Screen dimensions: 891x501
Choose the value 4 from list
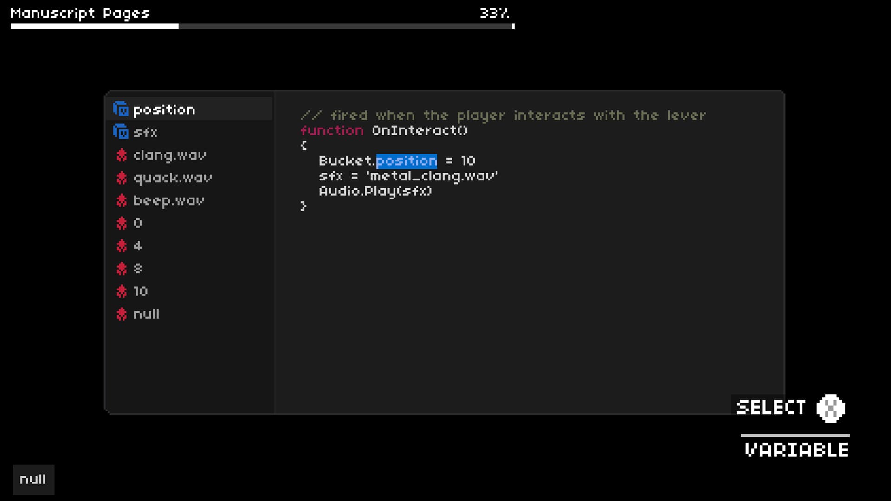coord(137,246)
